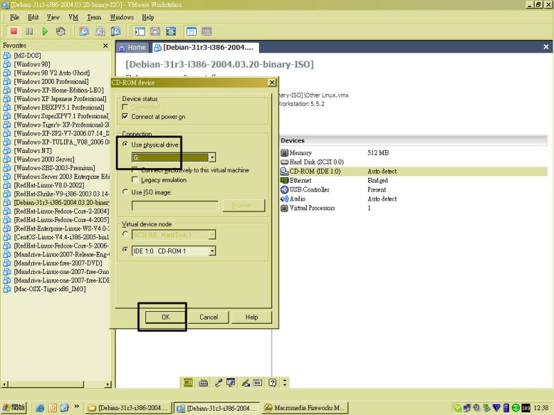Click the ISO image path field

[175, 205]
